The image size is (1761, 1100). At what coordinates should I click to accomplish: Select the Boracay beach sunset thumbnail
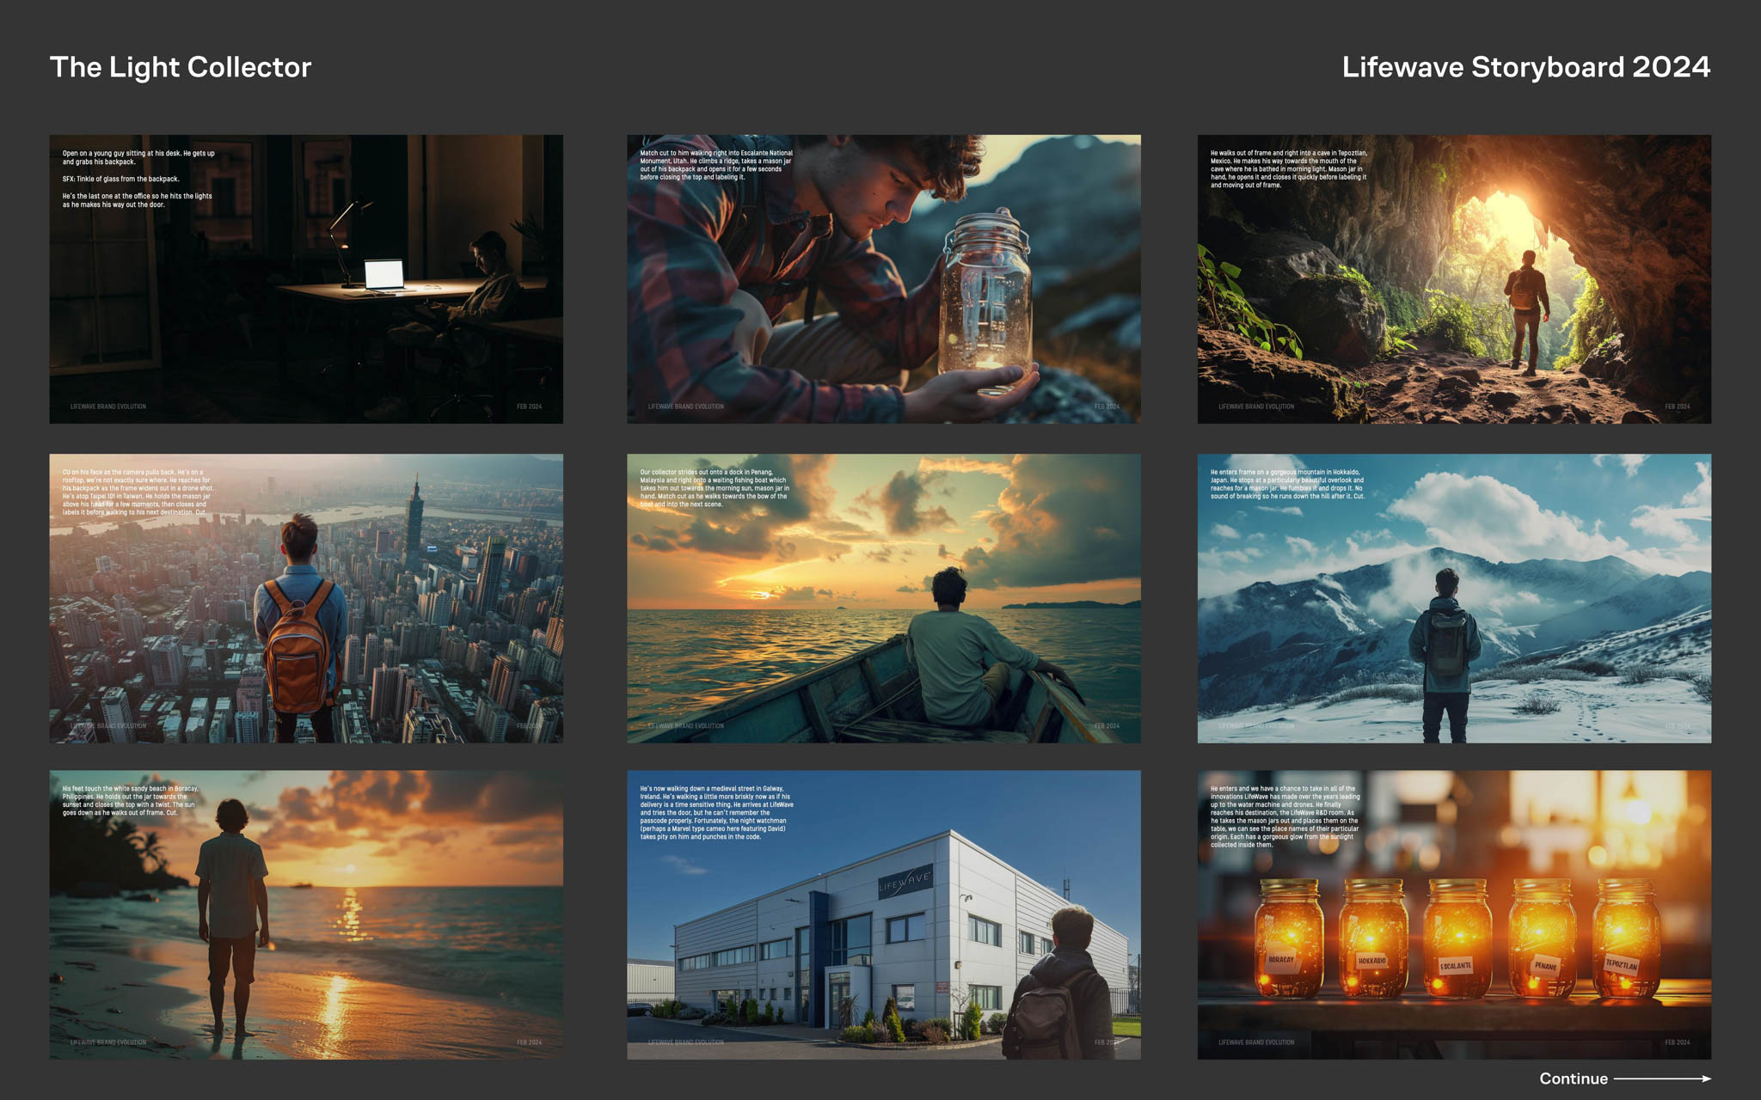306,914
